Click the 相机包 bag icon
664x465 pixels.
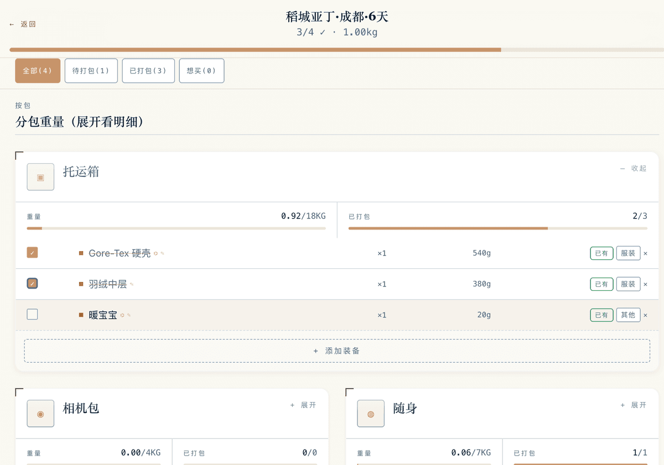point(40,414)
